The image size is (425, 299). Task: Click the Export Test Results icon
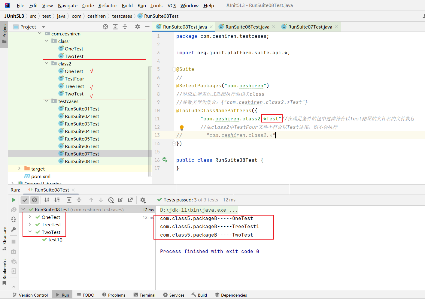(130, 200)
